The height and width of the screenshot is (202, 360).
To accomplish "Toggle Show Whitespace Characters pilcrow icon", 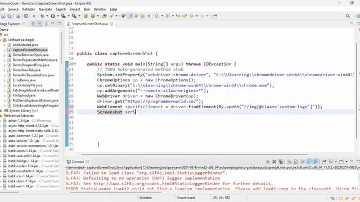I will (149, 16).
